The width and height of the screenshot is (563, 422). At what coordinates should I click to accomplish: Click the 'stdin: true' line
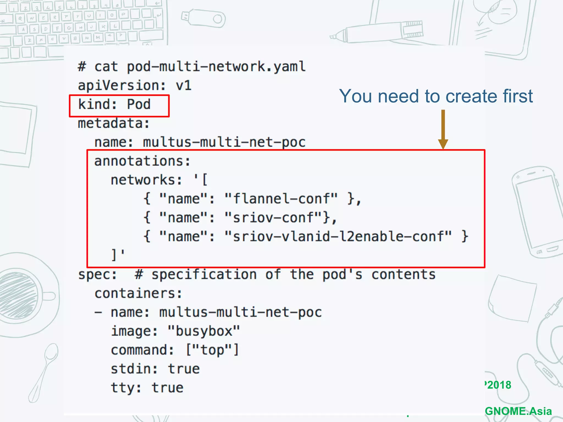[155, 369]
